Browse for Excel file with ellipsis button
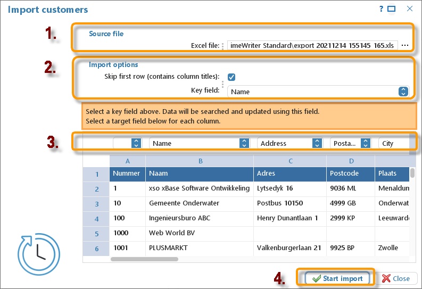 pos(405,45)
